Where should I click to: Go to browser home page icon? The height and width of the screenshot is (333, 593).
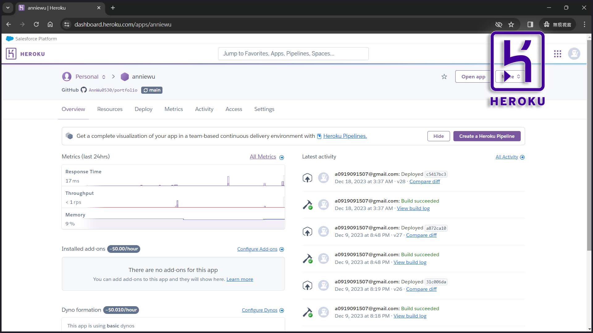pyautogui.click(x=50, y=24)
